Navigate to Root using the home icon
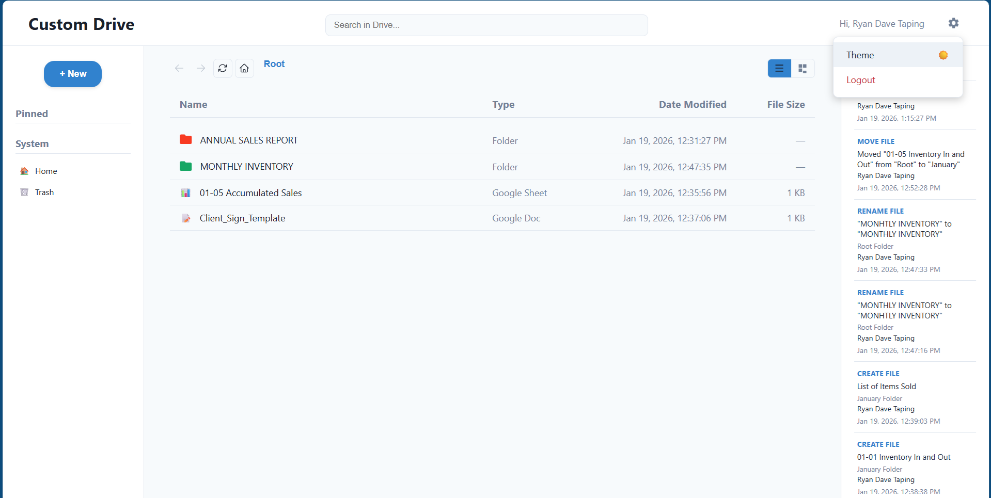Image resolution: width=991 pixels, height=498 pixels. (x=244, y=68)
